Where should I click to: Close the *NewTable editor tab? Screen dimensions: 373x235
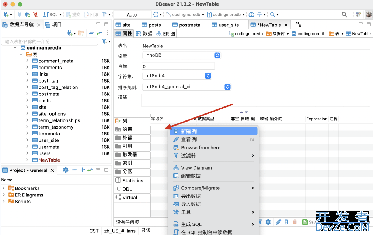[286, 25]
